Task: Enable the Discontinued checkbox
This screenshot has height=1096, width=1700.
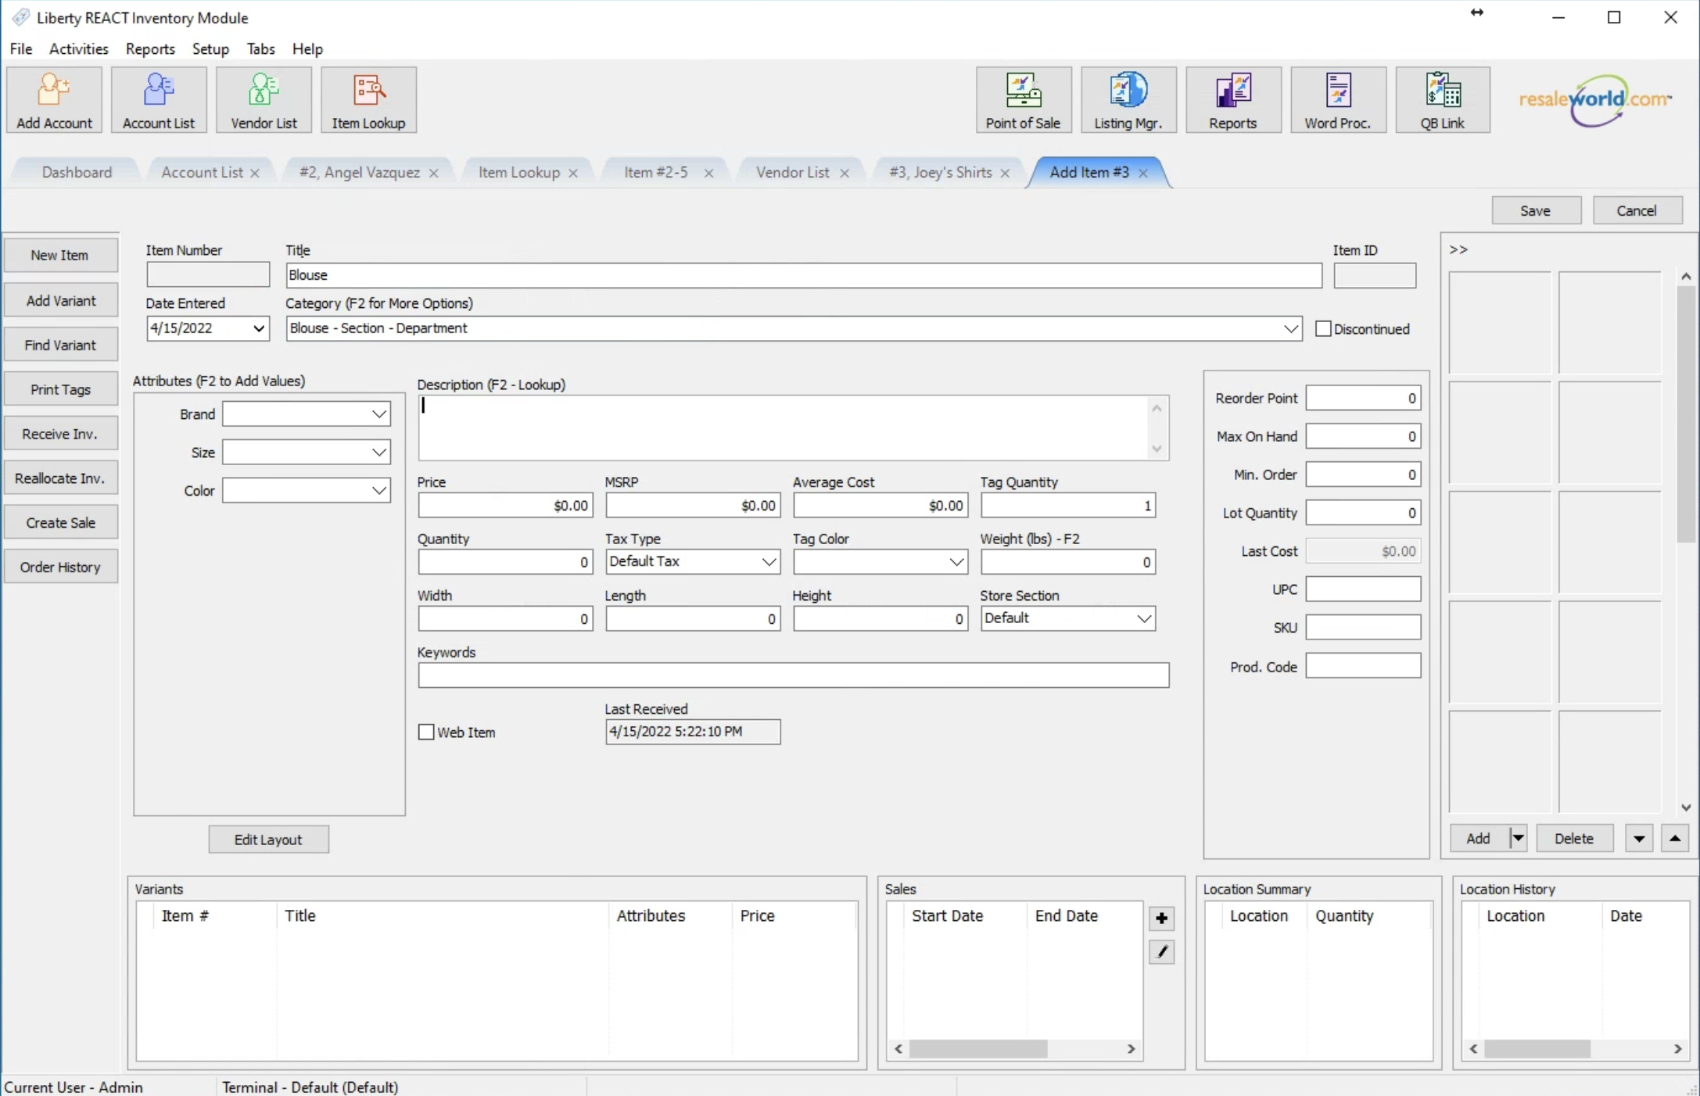Action: pos(1322,328)
